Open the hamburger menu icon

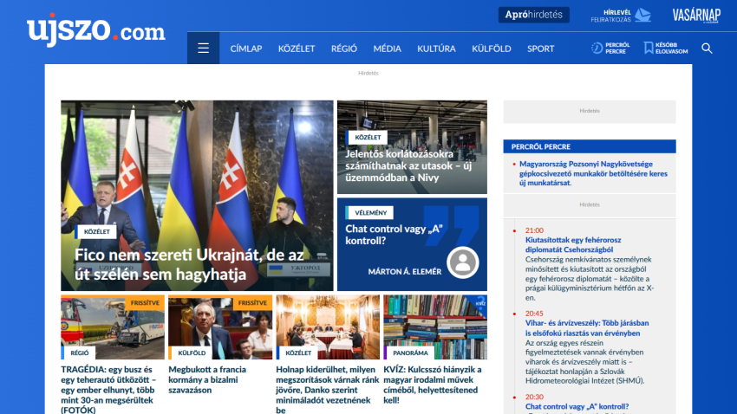(x=203, y=48)
